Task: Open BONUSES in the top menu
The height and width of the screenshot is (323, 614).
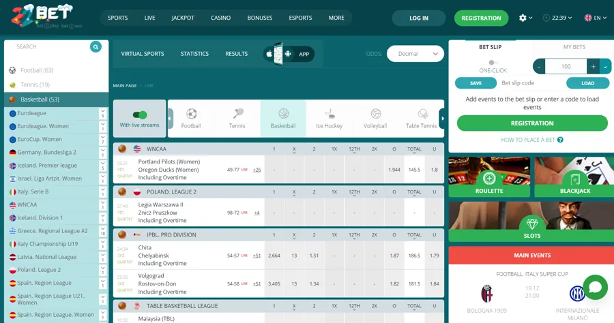Action: tap(260, 18)
